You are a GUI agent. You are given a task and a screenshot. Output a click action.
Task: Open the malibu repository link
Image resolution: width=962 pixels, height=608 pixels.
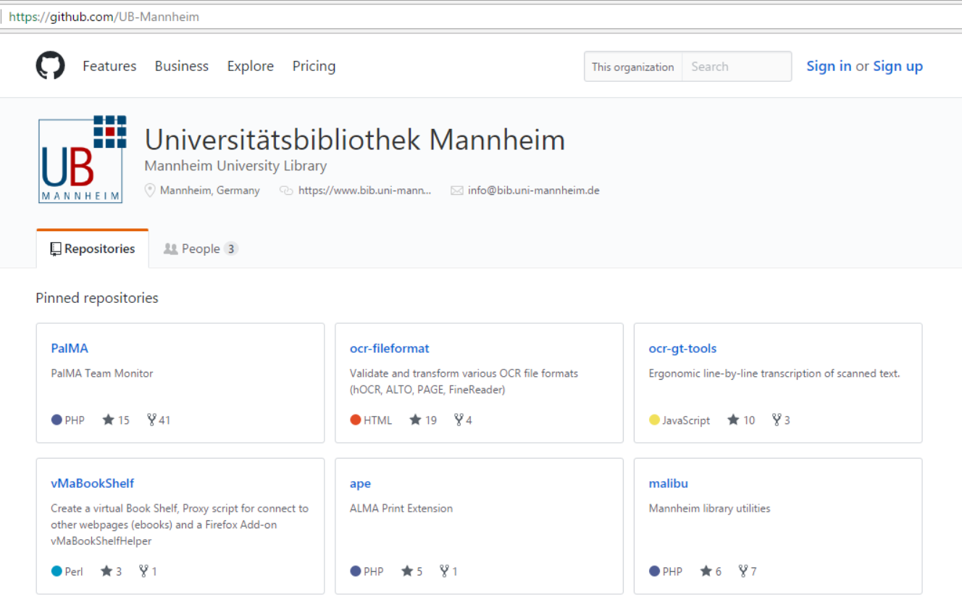[x=669, y=483]
